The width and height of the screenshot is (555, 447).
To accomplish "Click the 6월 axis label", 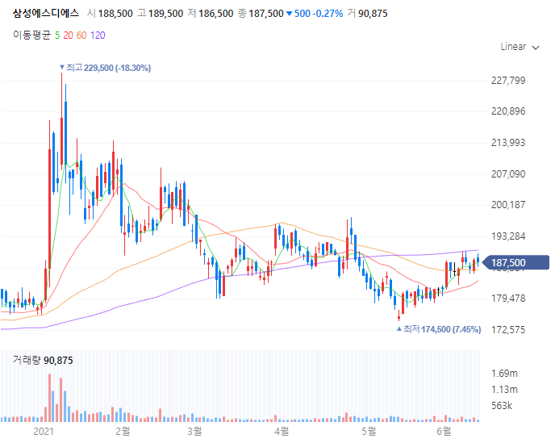I will pos(444,431).
